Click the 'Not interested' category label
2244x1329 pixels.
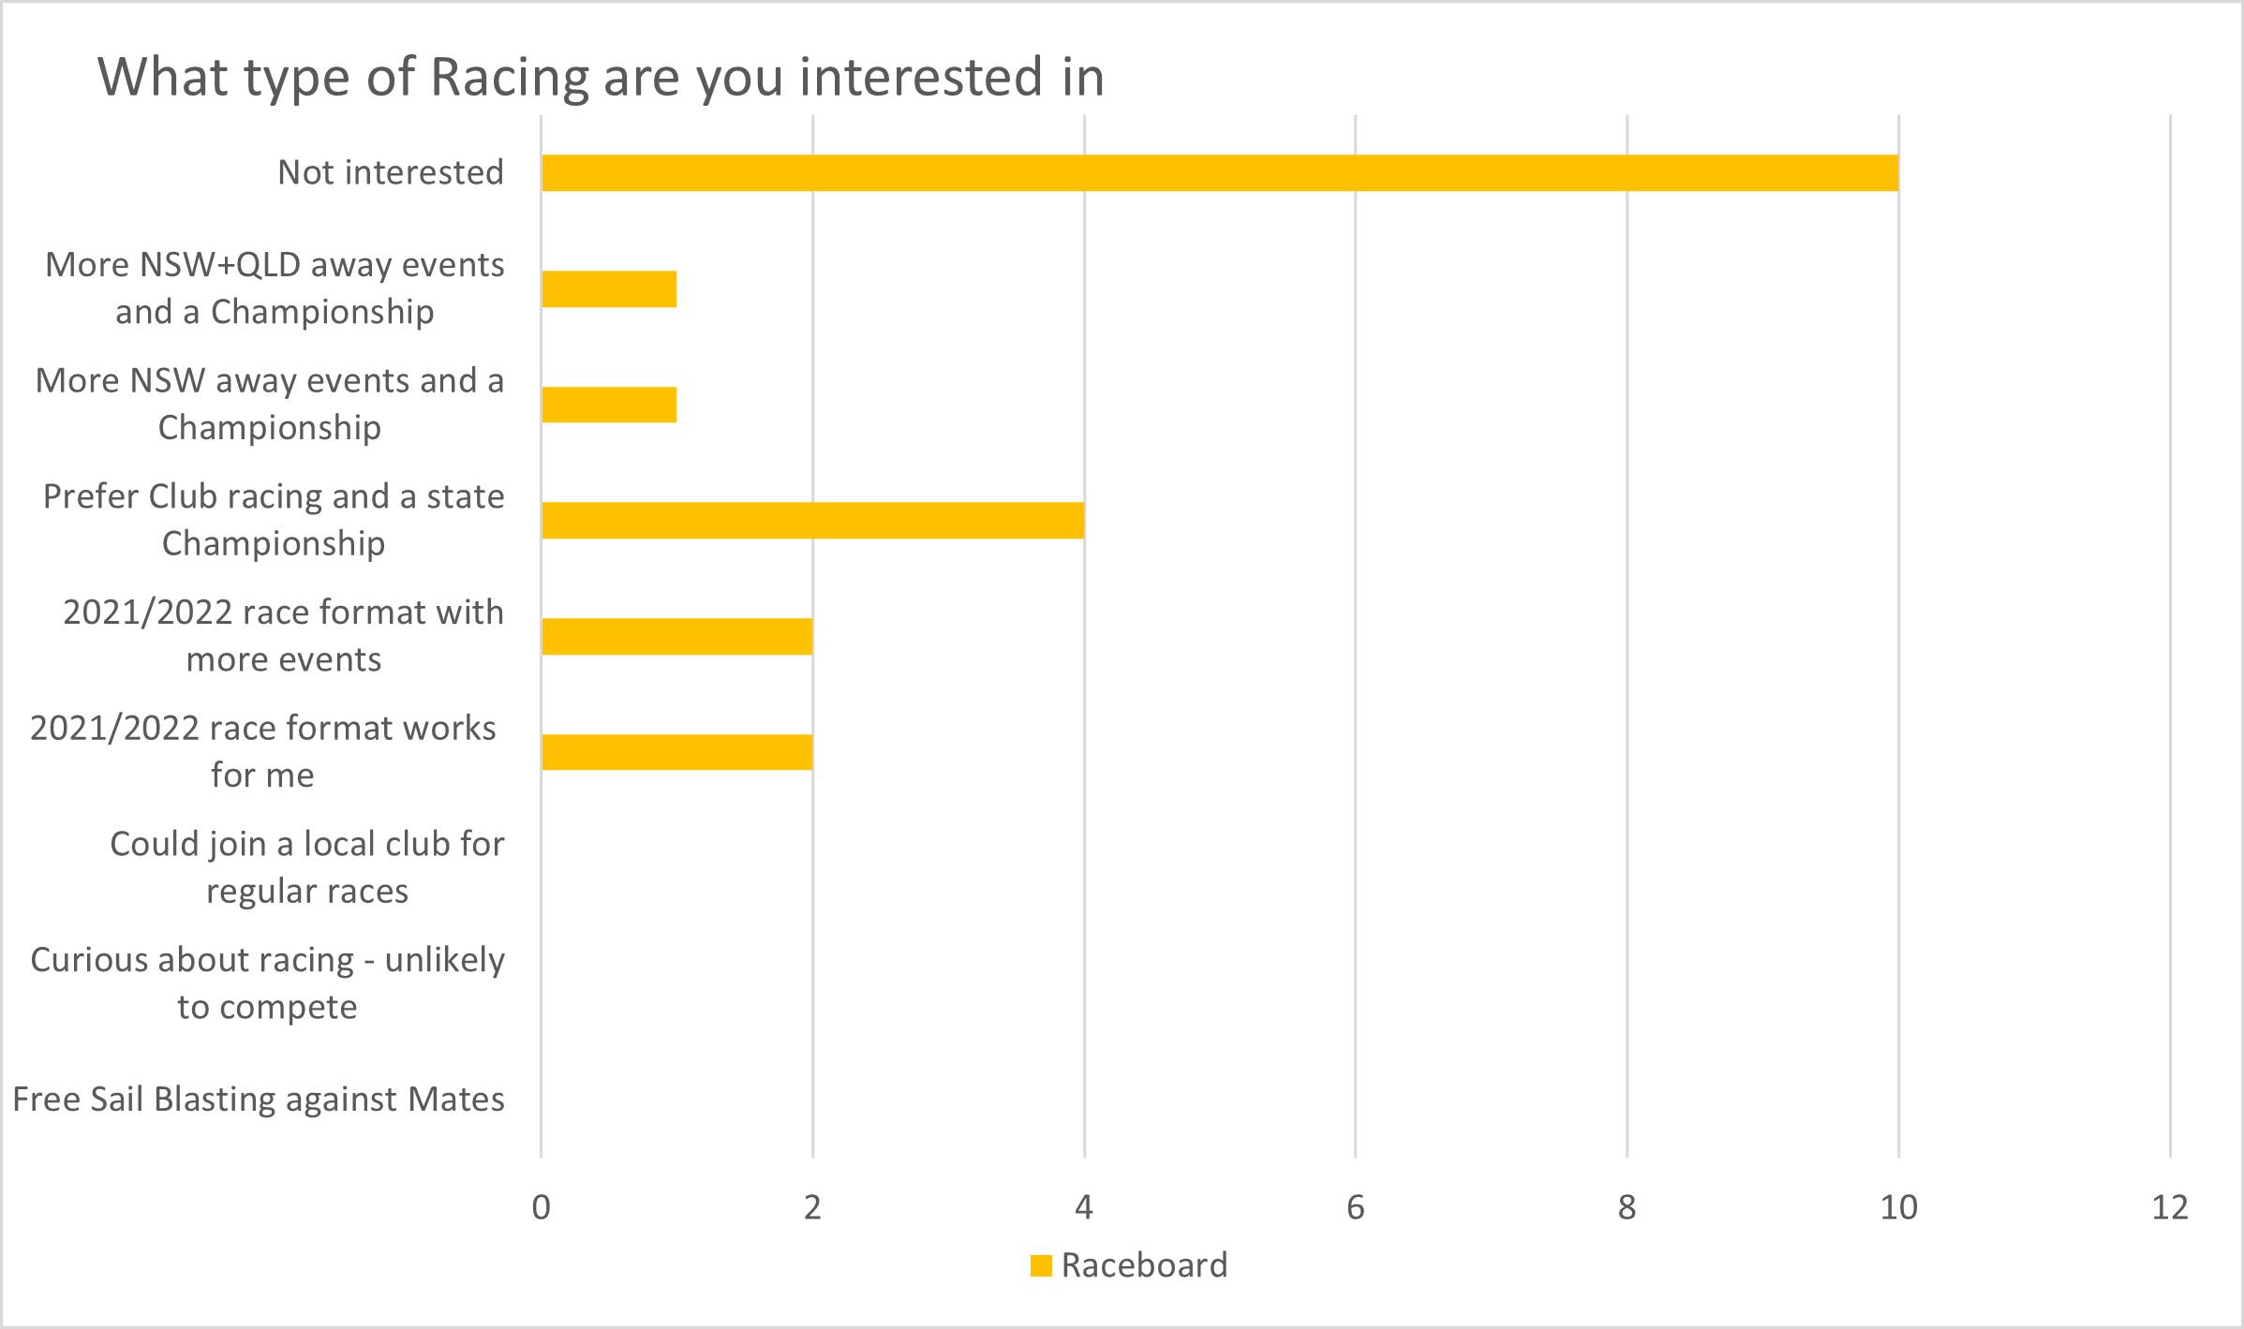click(x=391, y=173)
